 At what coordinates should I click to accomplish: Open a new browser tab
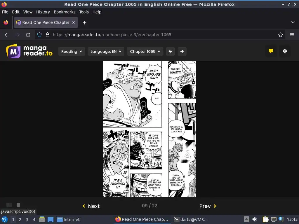[x=84, y=23]
